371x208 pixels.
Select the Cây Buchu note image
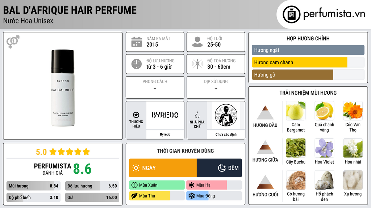296,148
